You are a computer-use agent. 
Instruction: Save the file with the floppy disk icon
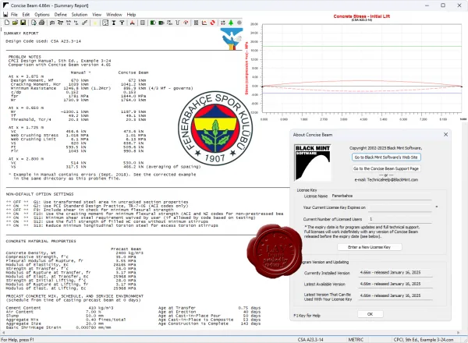(x=23, y=23)
